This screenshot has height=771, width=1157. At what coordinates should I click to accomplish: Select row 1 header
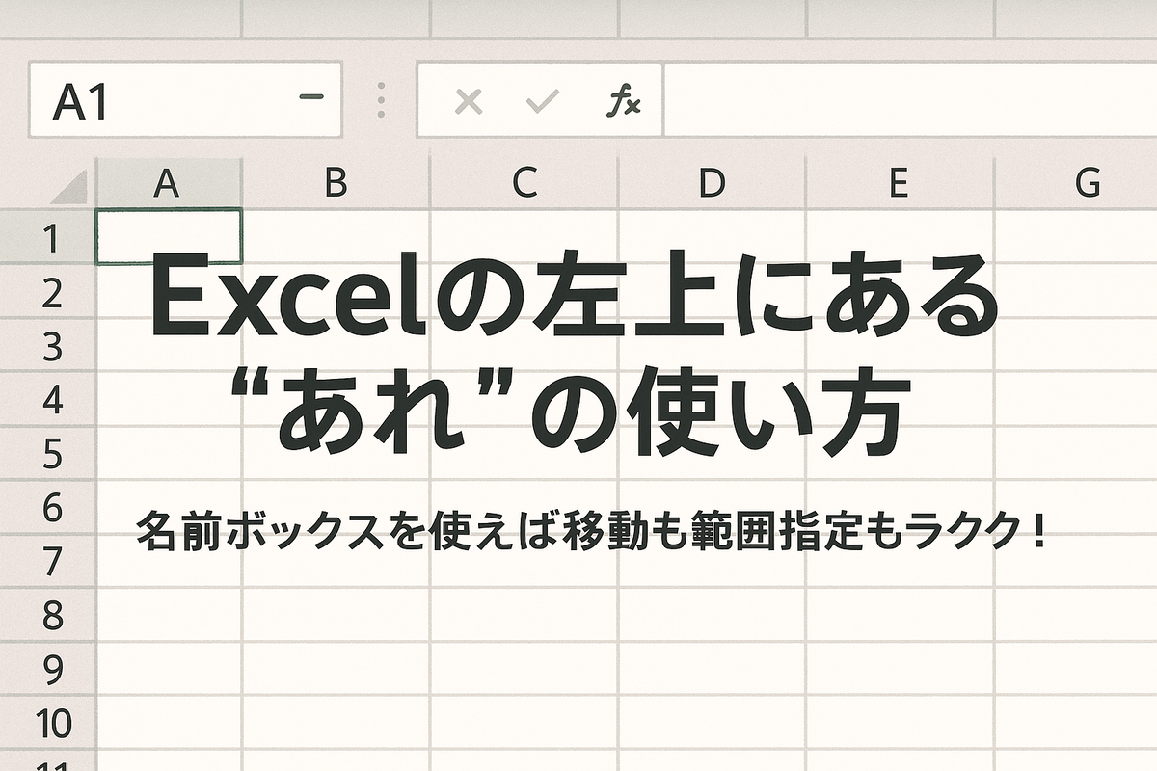pyautogui.click(x=48, y=237)
